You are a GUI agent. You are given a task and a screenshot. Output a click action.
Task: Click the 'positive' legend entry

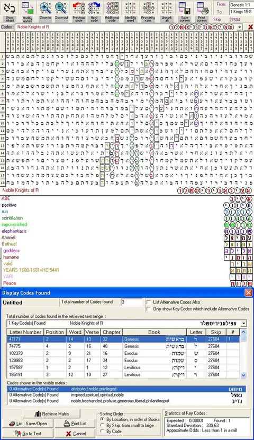9,205
